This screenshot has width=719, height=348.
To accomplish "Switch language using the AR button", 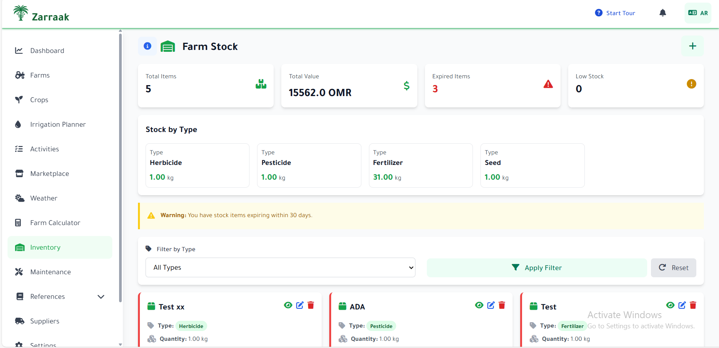I will (698, 13).
